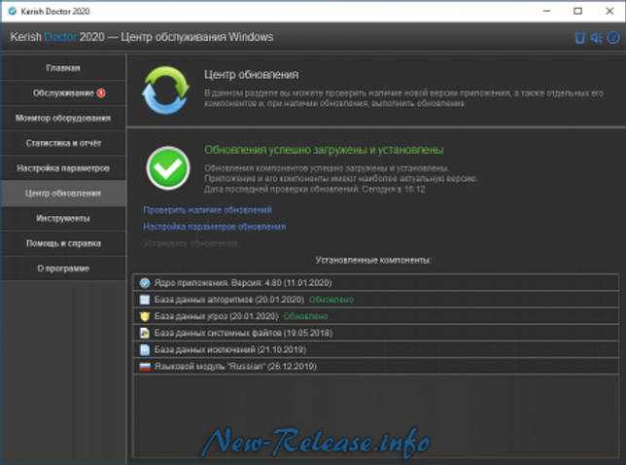Screen dimensions: 626x465
Task: Click the Kerish Doctor title bar icon
Action: [13, 11]
